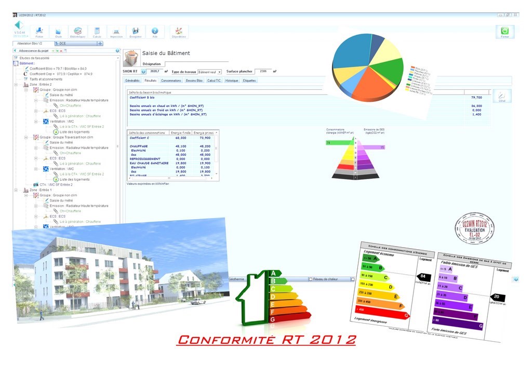The height and width of the screenshot is (376, 532).
Task: Click REFROIDISSEMENT table row
Action: point(171,159)
